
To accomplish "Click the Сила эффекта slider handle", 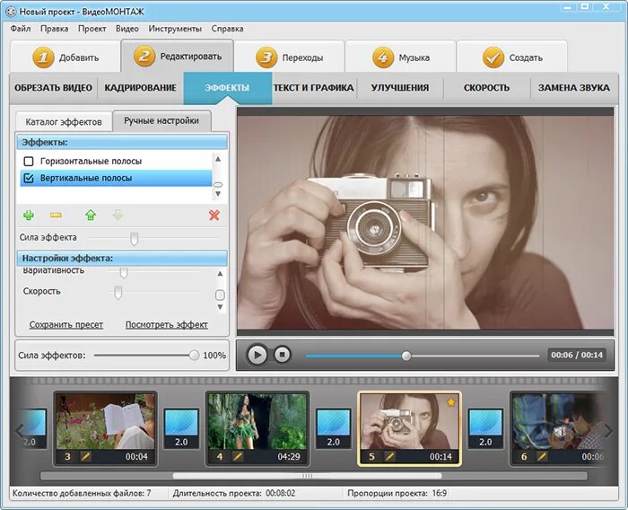I will click(135, 239).
